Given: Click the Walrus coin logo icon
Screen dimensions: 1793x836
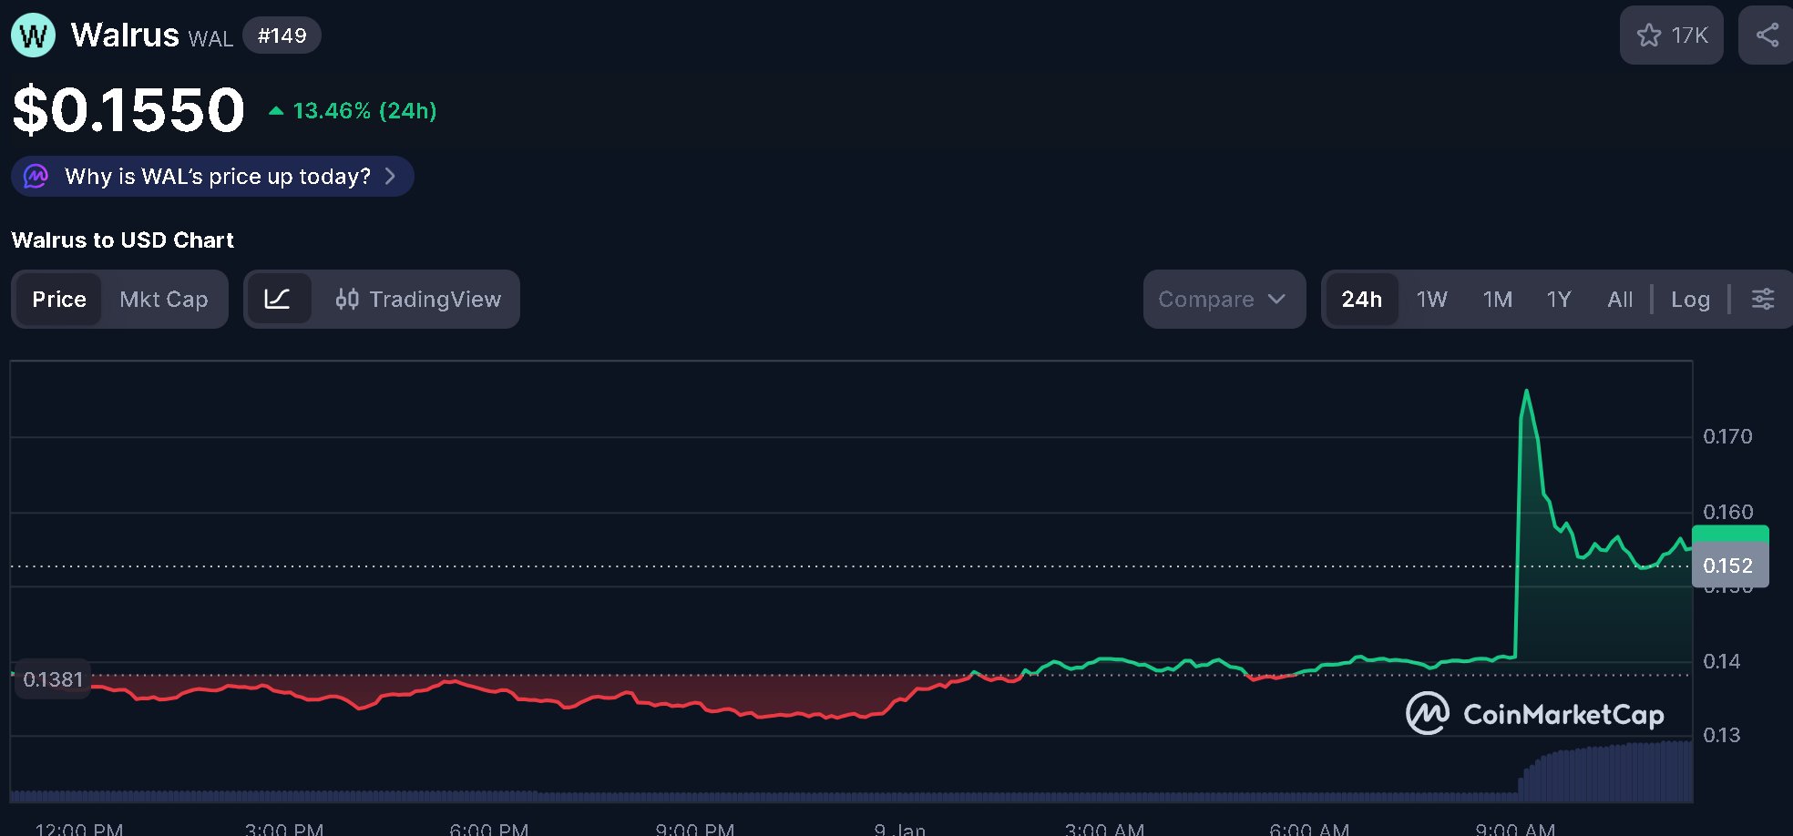Looking at the screenshot, I should click(34, 36).
